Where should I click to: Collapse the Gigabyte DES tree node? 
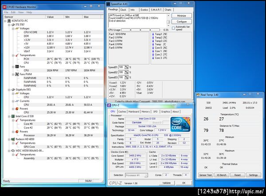(9, 90)
